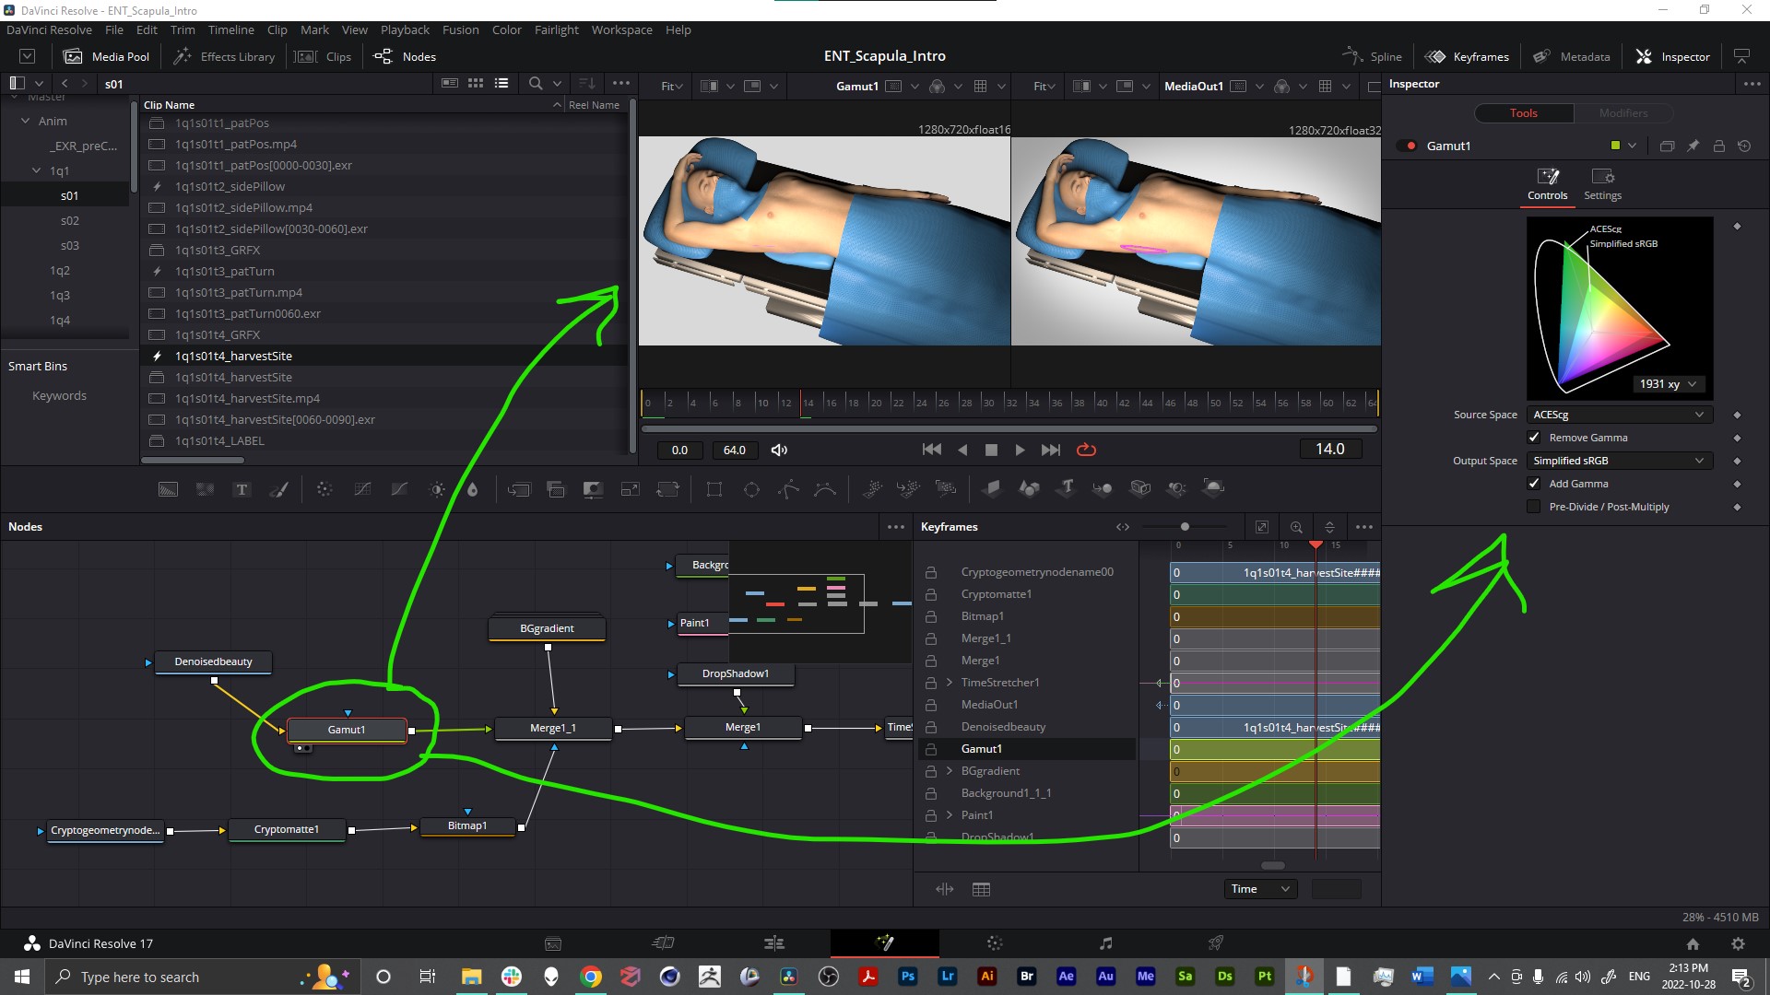Image resolution: width=1770 pixels, height=995 pixels.
Task: Open the 1931 xy diagram dropdown
Action: (1669, 384)
